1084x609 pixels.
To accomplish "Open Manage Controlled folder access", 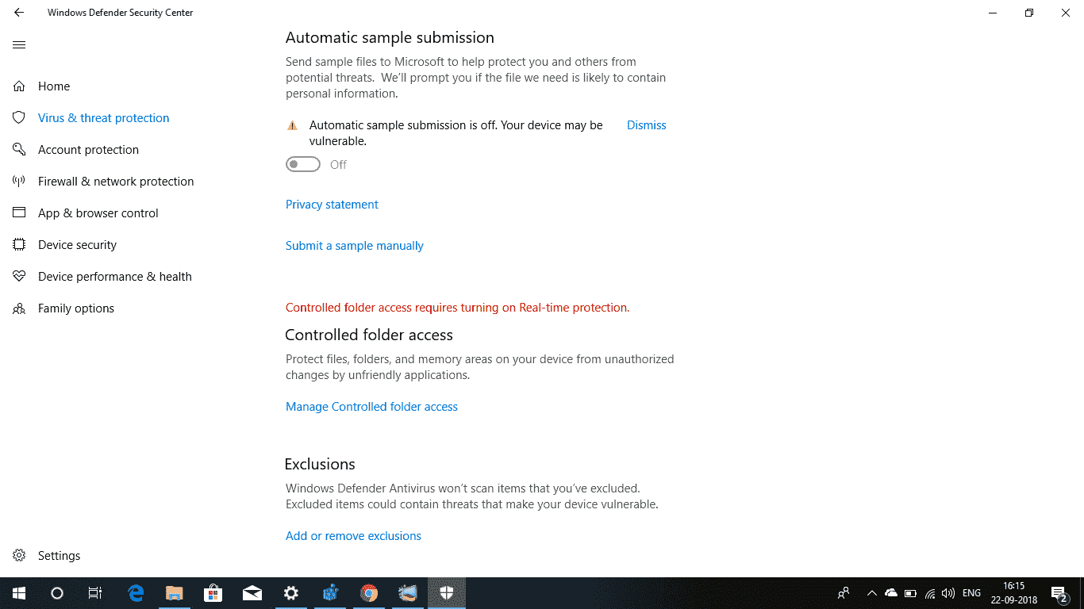I will [371, 407].
